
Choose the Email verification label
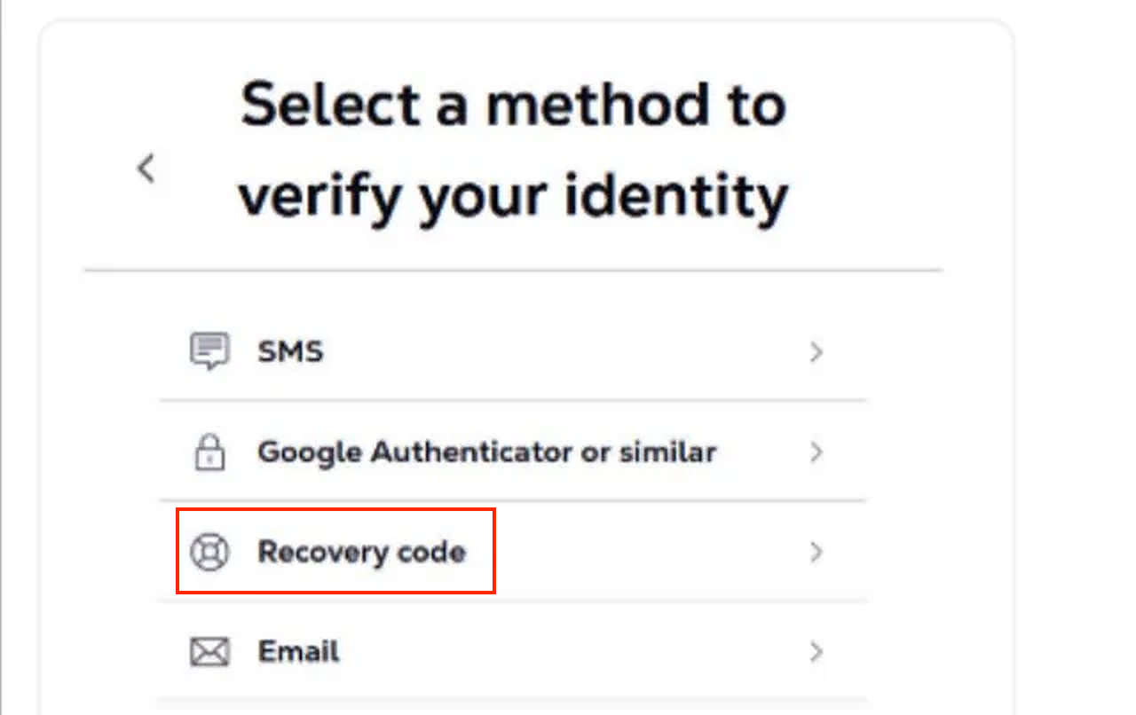point(298,653)
